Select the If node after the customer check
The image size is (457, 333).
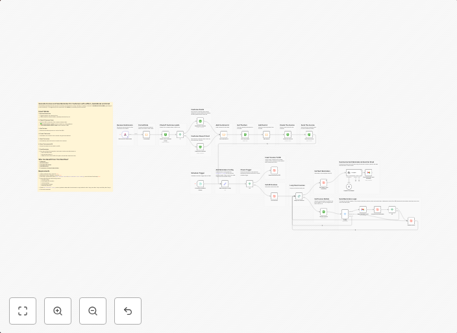tap(180, 134)
